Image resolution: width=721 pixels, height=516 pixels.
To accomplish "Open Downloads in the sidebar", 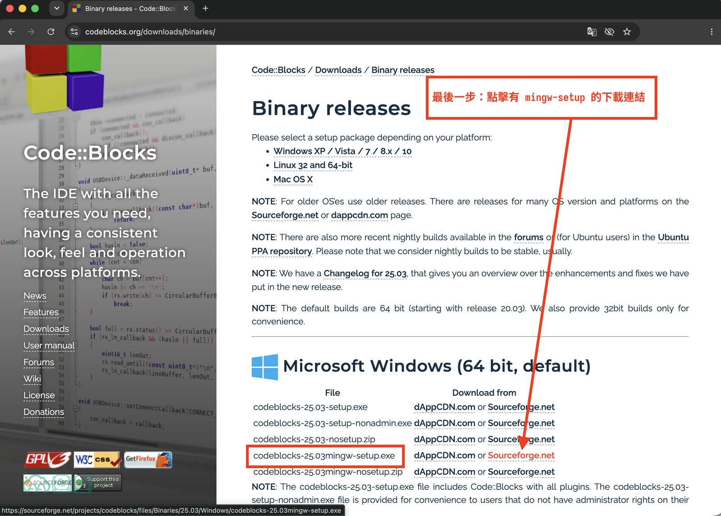I will pyautogui.click(x=46, y=329).
